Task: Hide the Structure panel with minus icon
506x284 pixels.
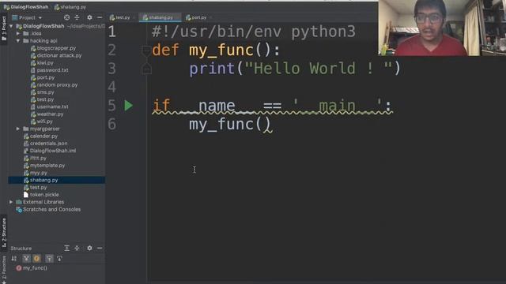Action: point(100,248)
